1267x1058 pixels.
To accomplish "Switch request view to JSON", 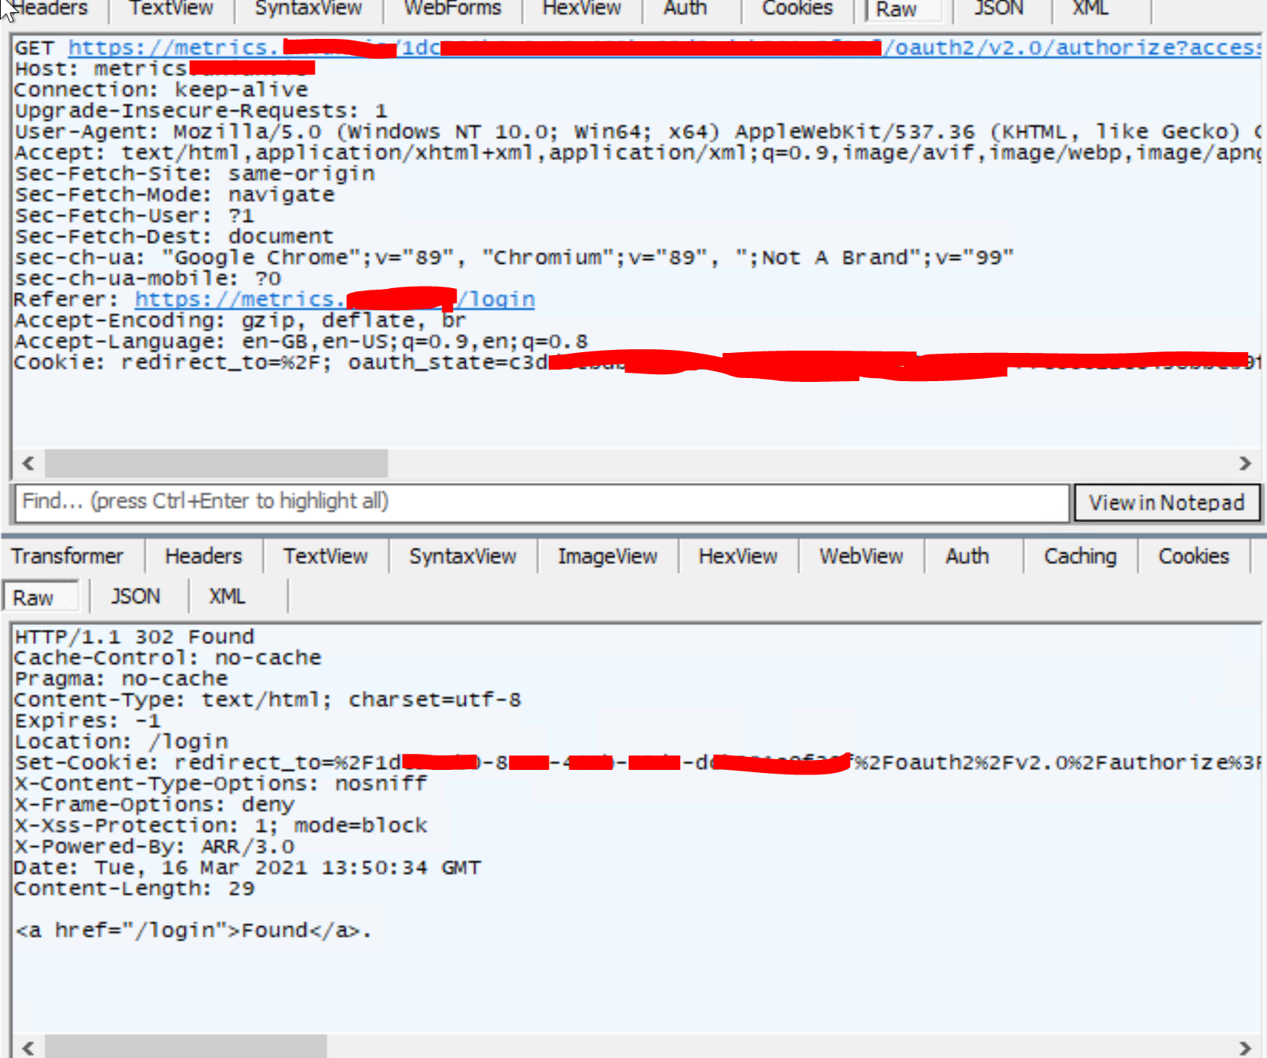I will (997, 9).
